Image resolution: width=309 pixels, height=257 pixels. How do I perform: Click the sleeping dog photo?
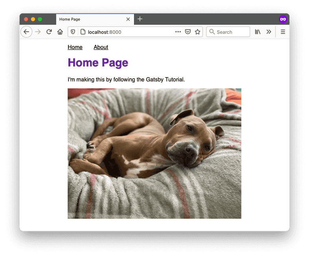coord(154,153)
